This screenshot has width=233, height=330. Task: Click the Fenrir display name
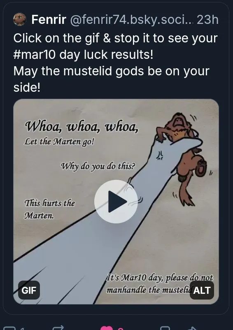(x=49, y=20)
